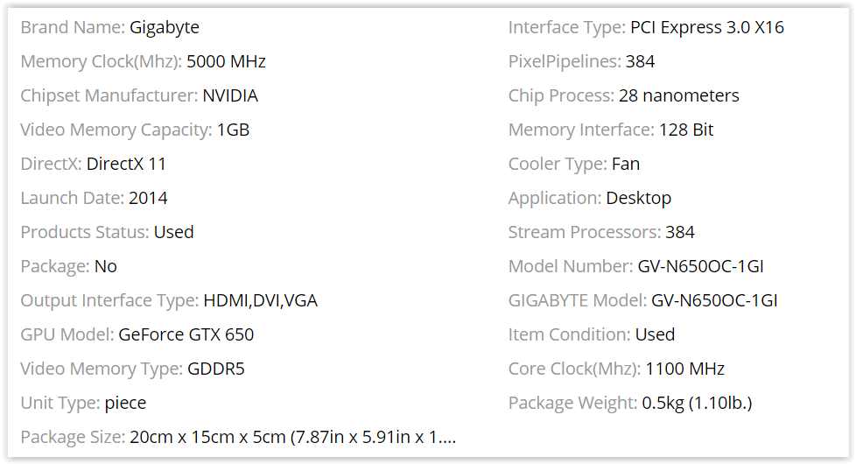The width and height of the screenshot is (856, 464).
Task: Click the DirectX 11 specification value
Action: click(x=126, y=164)
